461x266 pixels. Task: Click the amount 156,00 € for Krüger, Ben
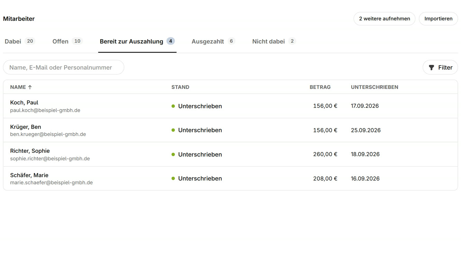pos(325,130)
